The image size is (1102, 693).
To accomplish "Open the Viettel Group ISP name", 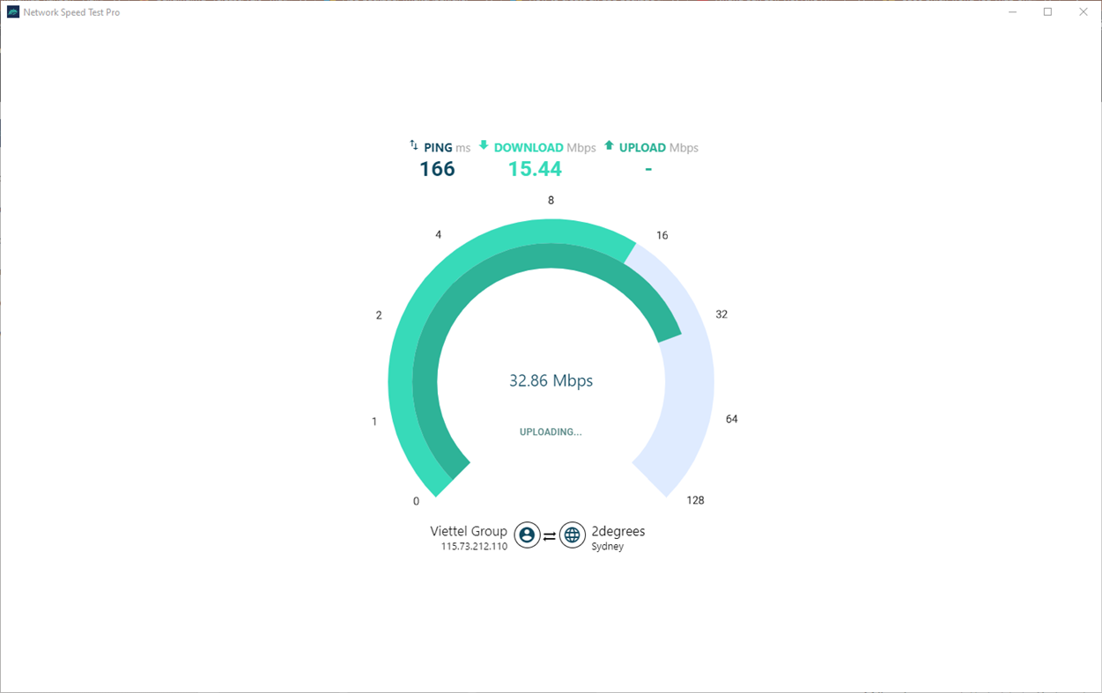I will click(469, 531).
